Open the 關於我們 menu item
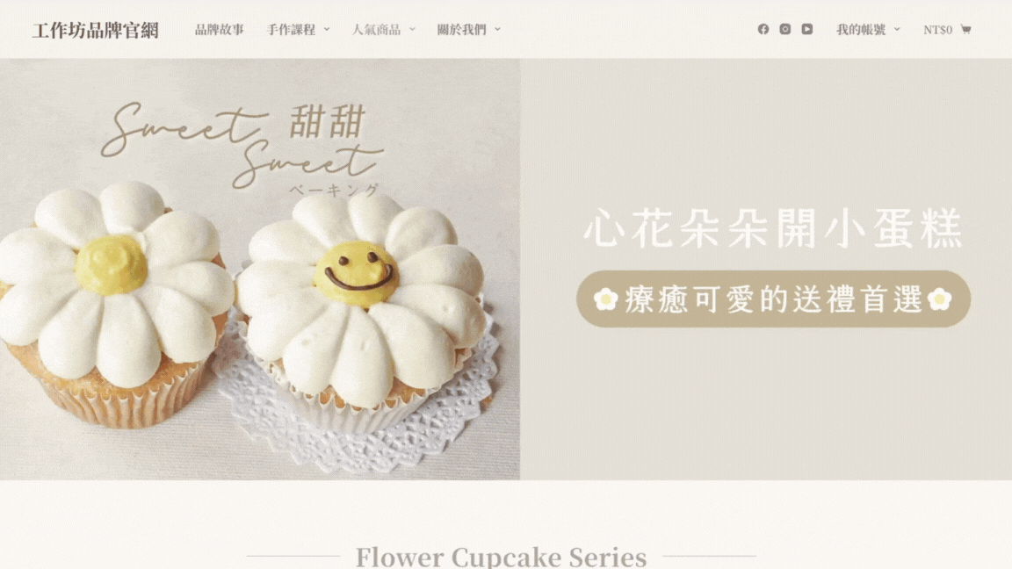Screen dimensions: 1012x569 (x=461, y=30)
